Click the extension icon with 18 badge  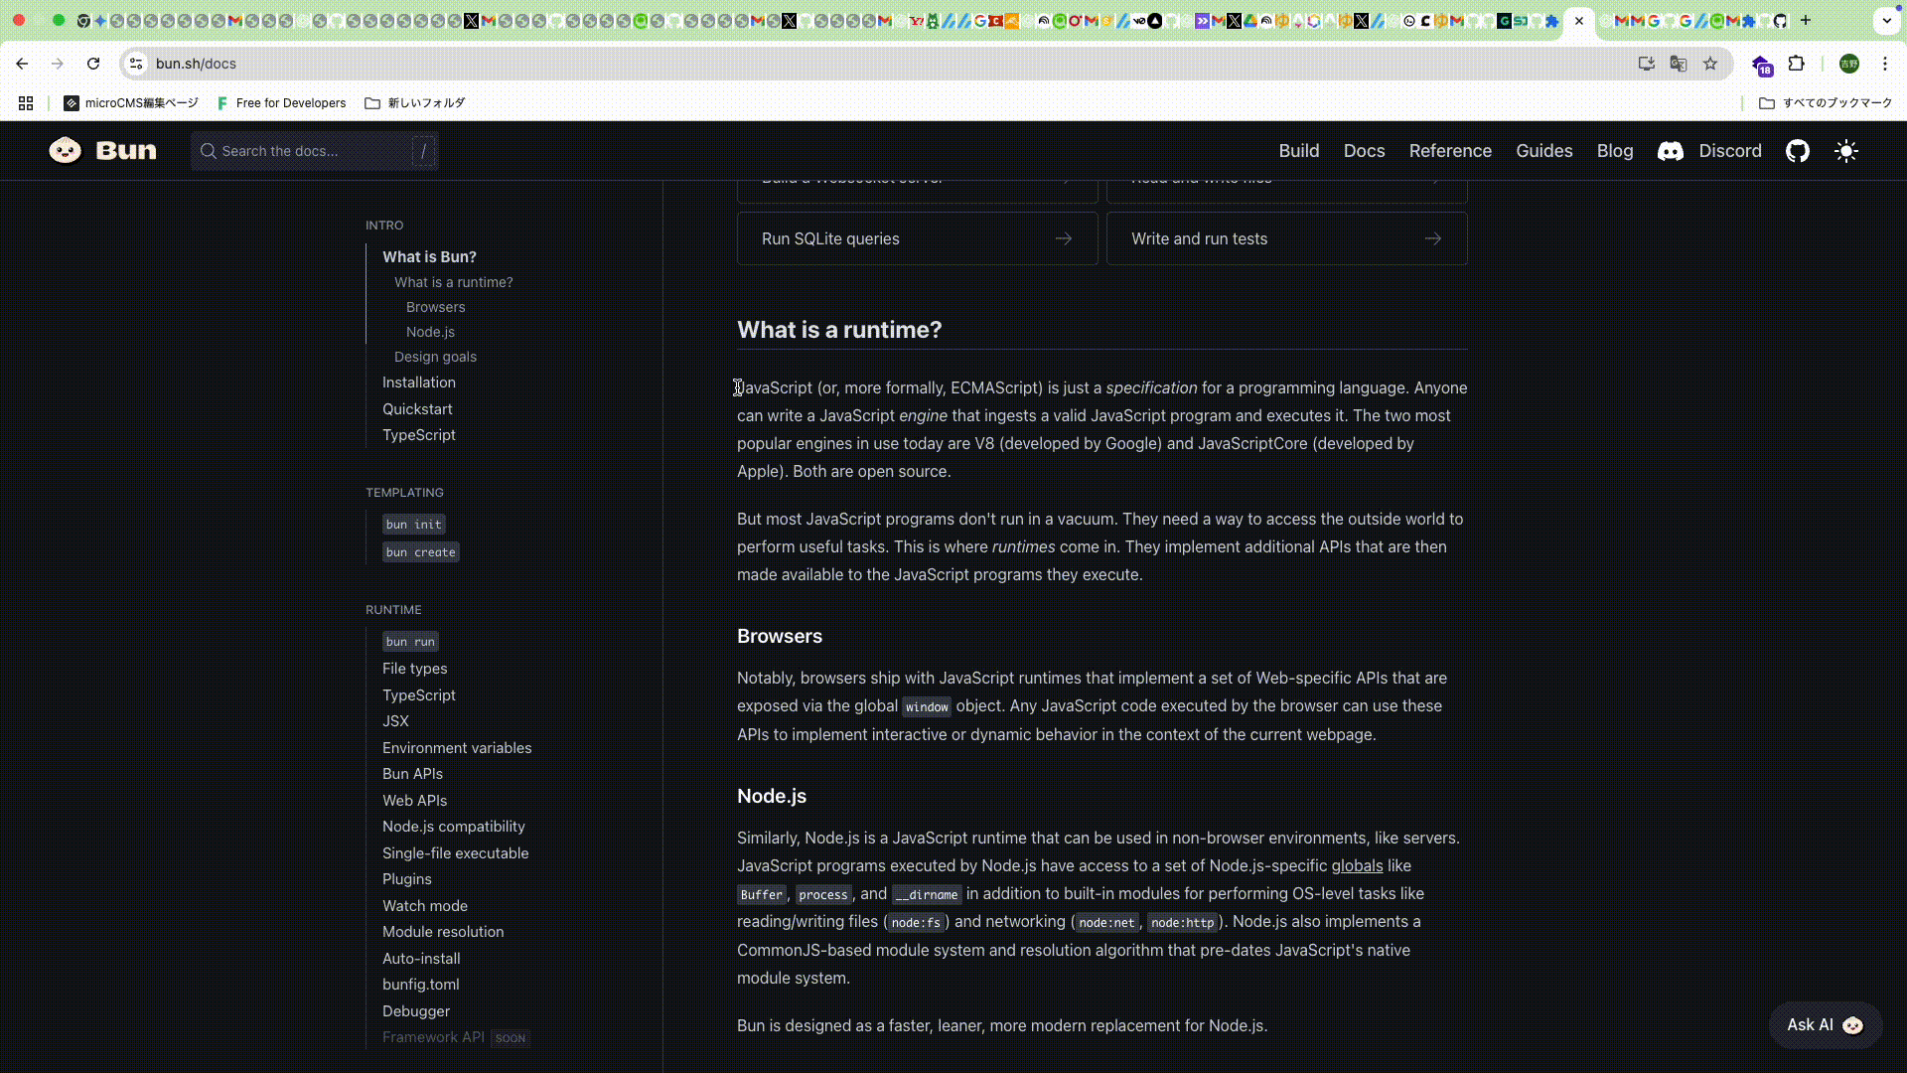(x=1762, y=66)
